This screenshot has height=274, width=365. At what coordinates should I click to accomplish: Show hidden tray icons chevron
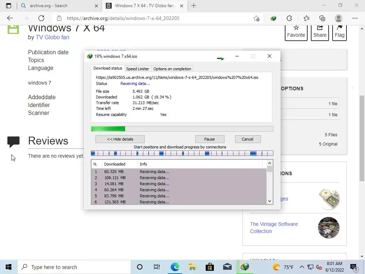[302, 267]
